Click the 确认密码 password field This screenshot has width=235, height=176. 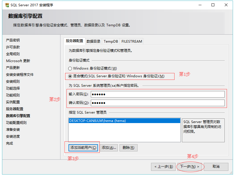click(x=158, y=103)
